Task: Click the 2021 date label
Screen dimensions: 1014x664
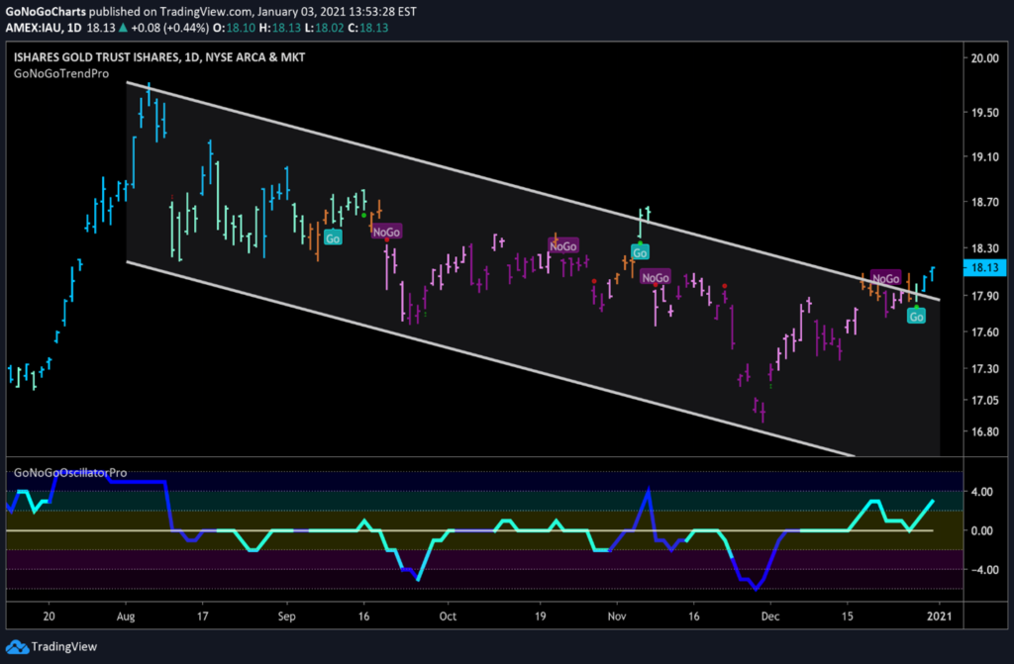Action: tap(939, 617)
